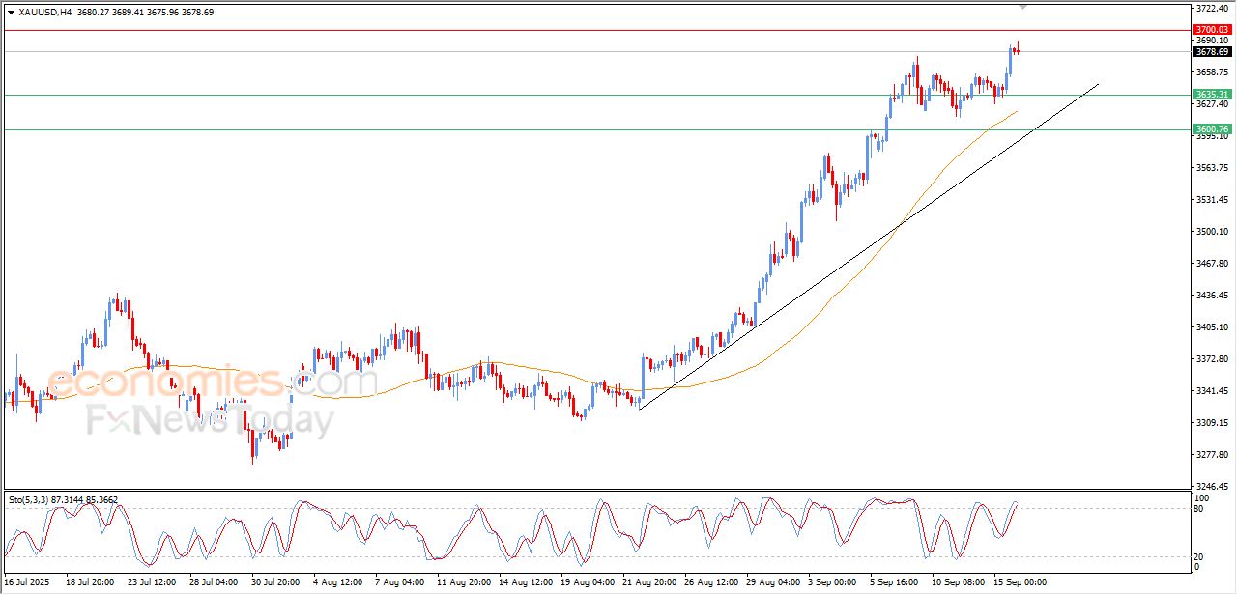The image size is (1237, 595).
Task: Click the 3500.00 price axis value
Action: pyautogui.click(x=1212, y=232)
